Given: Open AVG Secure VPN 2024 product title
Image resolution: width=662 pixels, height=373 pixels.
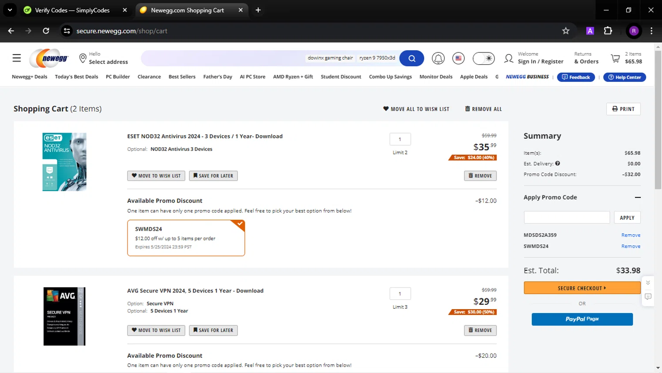Looking at the screenshot, I should coord(195,291).
